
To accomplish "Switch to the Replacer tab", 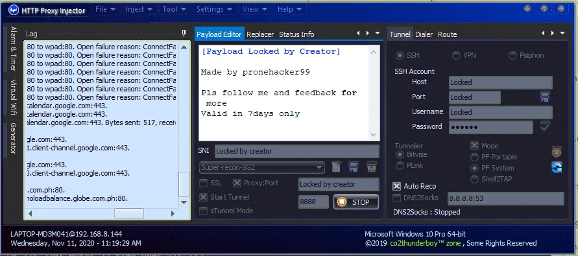I will tap(260, 34).
